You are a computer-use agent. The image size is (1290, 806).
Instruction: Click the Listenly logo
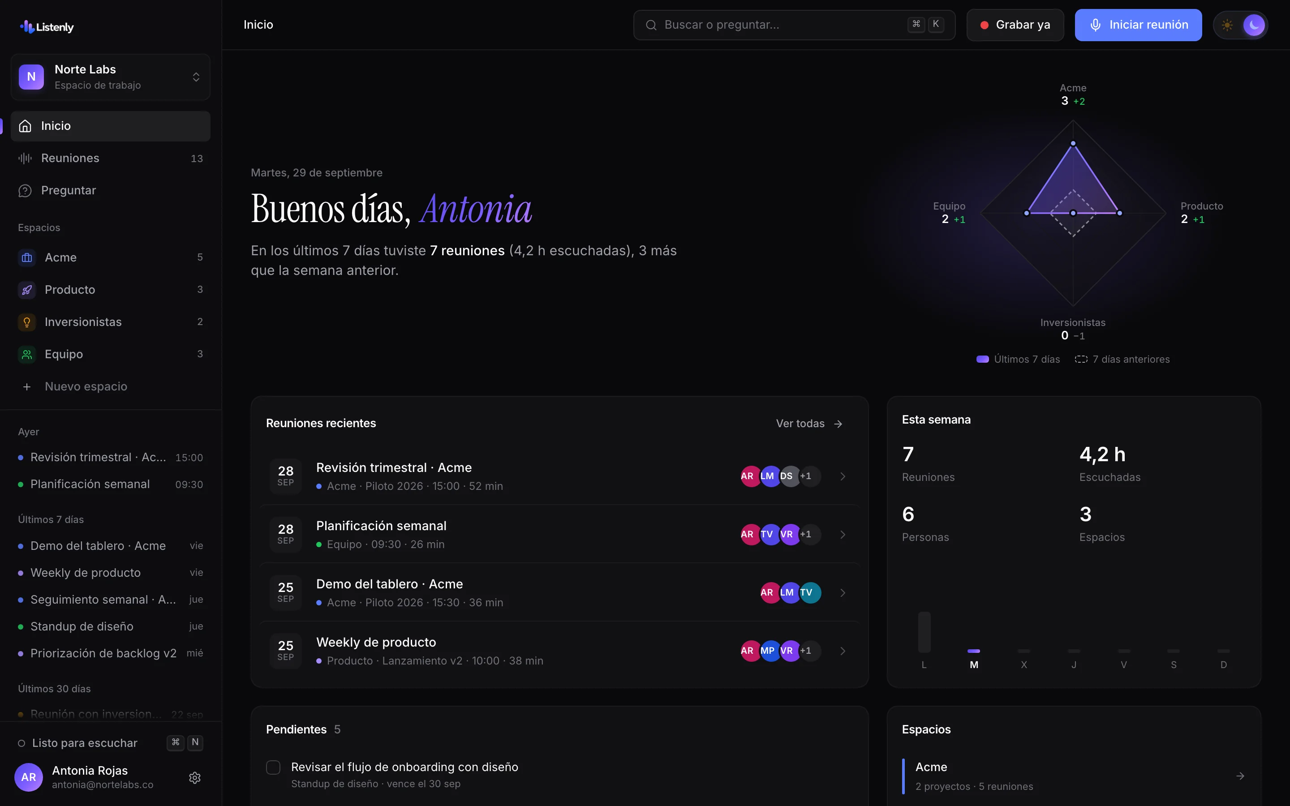[x=47, y=27]
